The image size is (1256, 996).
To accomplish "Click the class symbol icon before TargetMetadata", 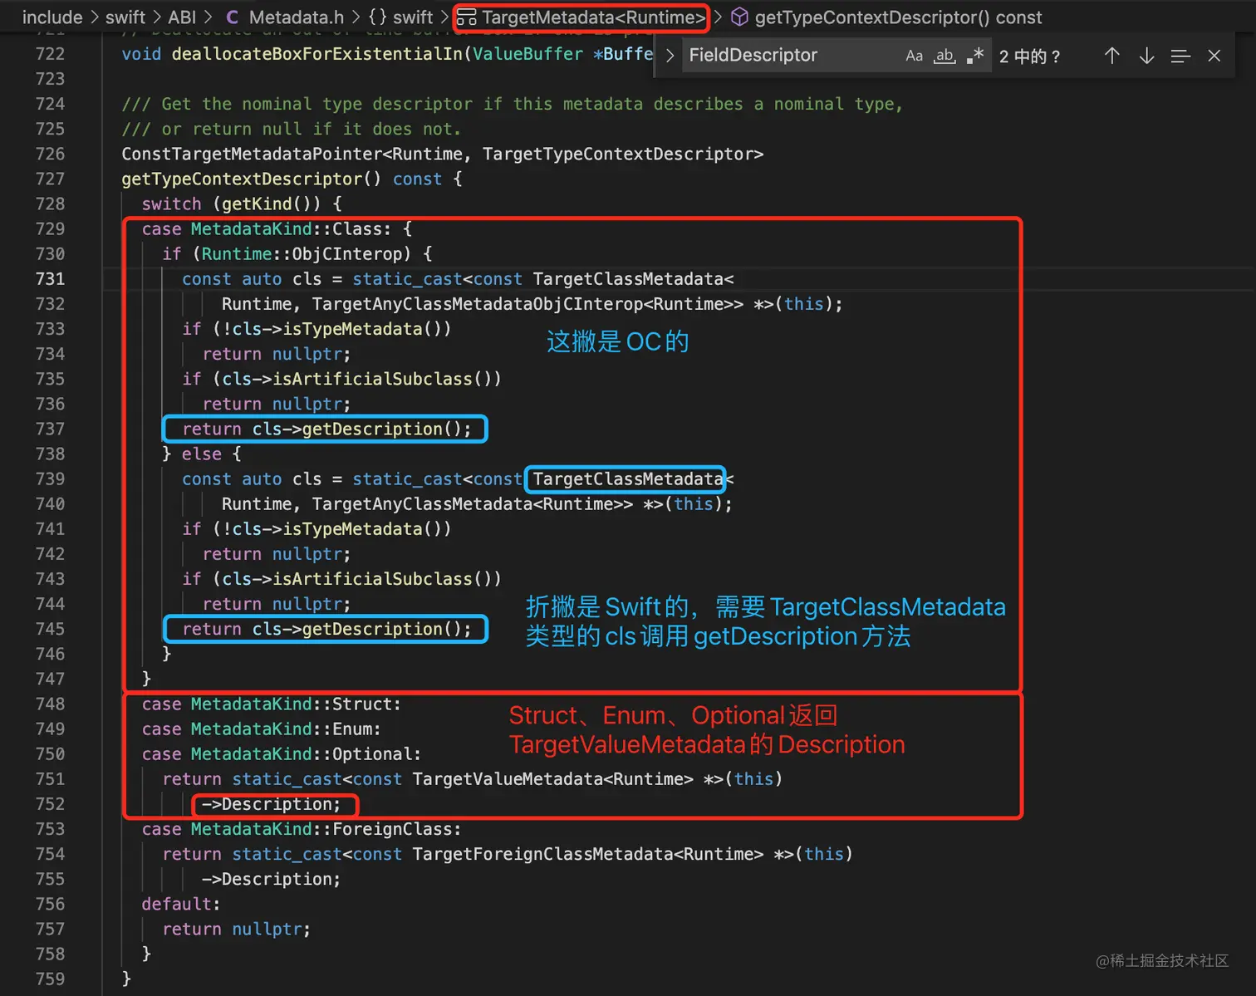I will pos(466,17).
